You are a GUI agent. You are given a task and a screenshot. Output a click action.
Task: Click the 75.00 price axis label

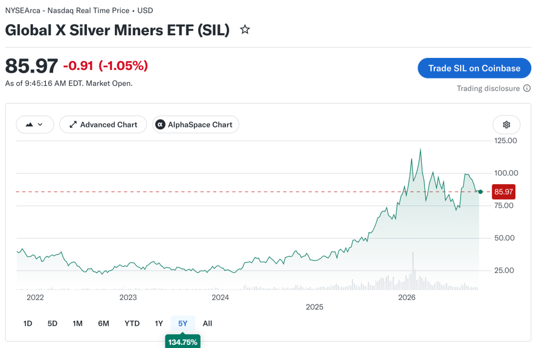(504, 206)
